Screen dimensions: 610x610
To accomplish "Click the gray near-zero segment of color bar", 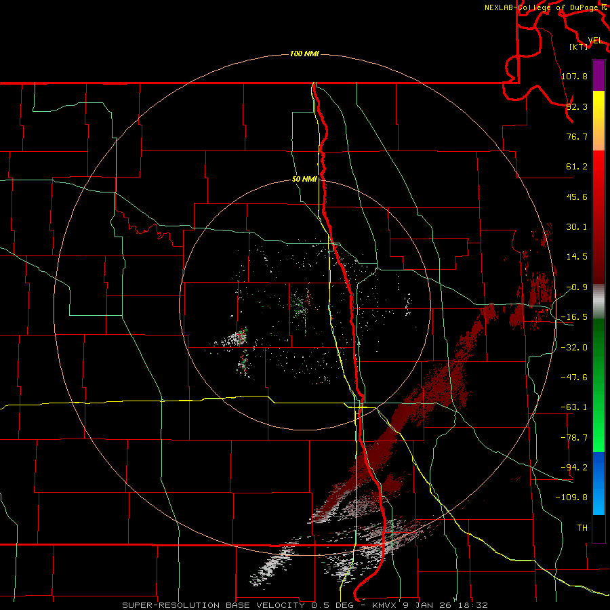I will coord(598,302).
